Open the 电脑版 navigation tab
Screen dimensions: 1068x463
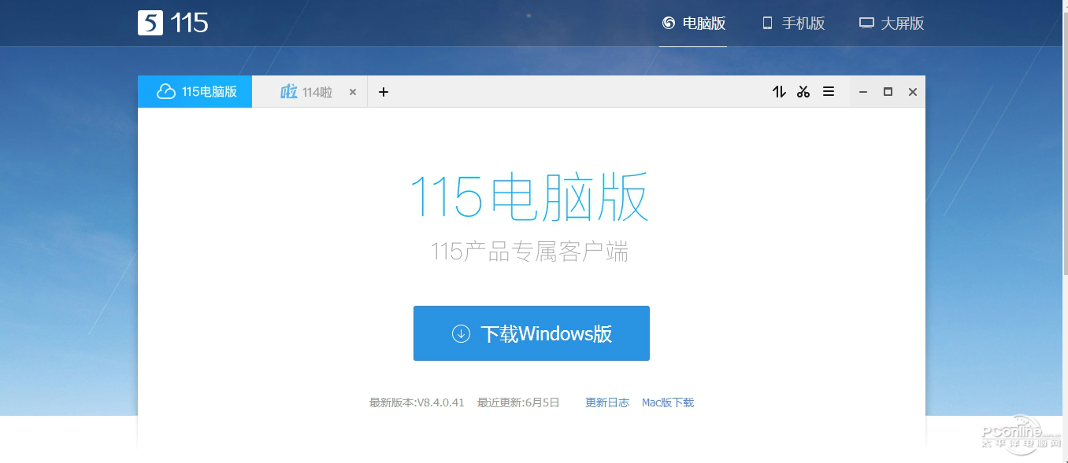point(693,24)
